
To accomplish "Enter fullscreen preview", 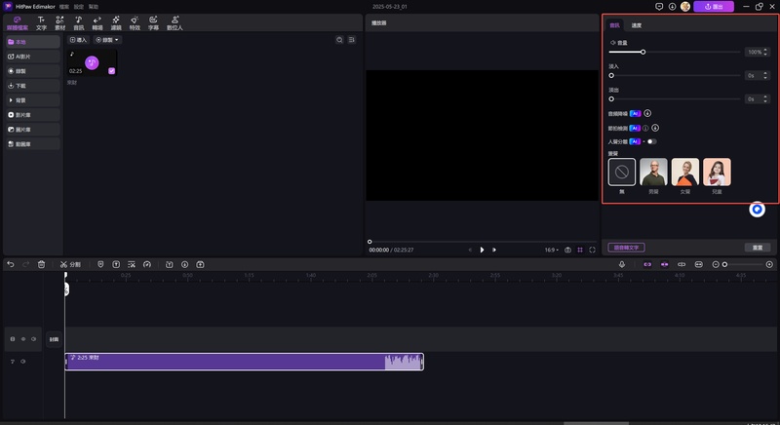I will (x=592, y=250).
